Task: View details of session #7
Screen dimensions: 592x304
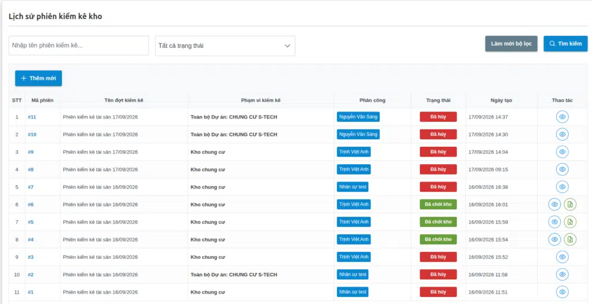Action: [562, 187]
